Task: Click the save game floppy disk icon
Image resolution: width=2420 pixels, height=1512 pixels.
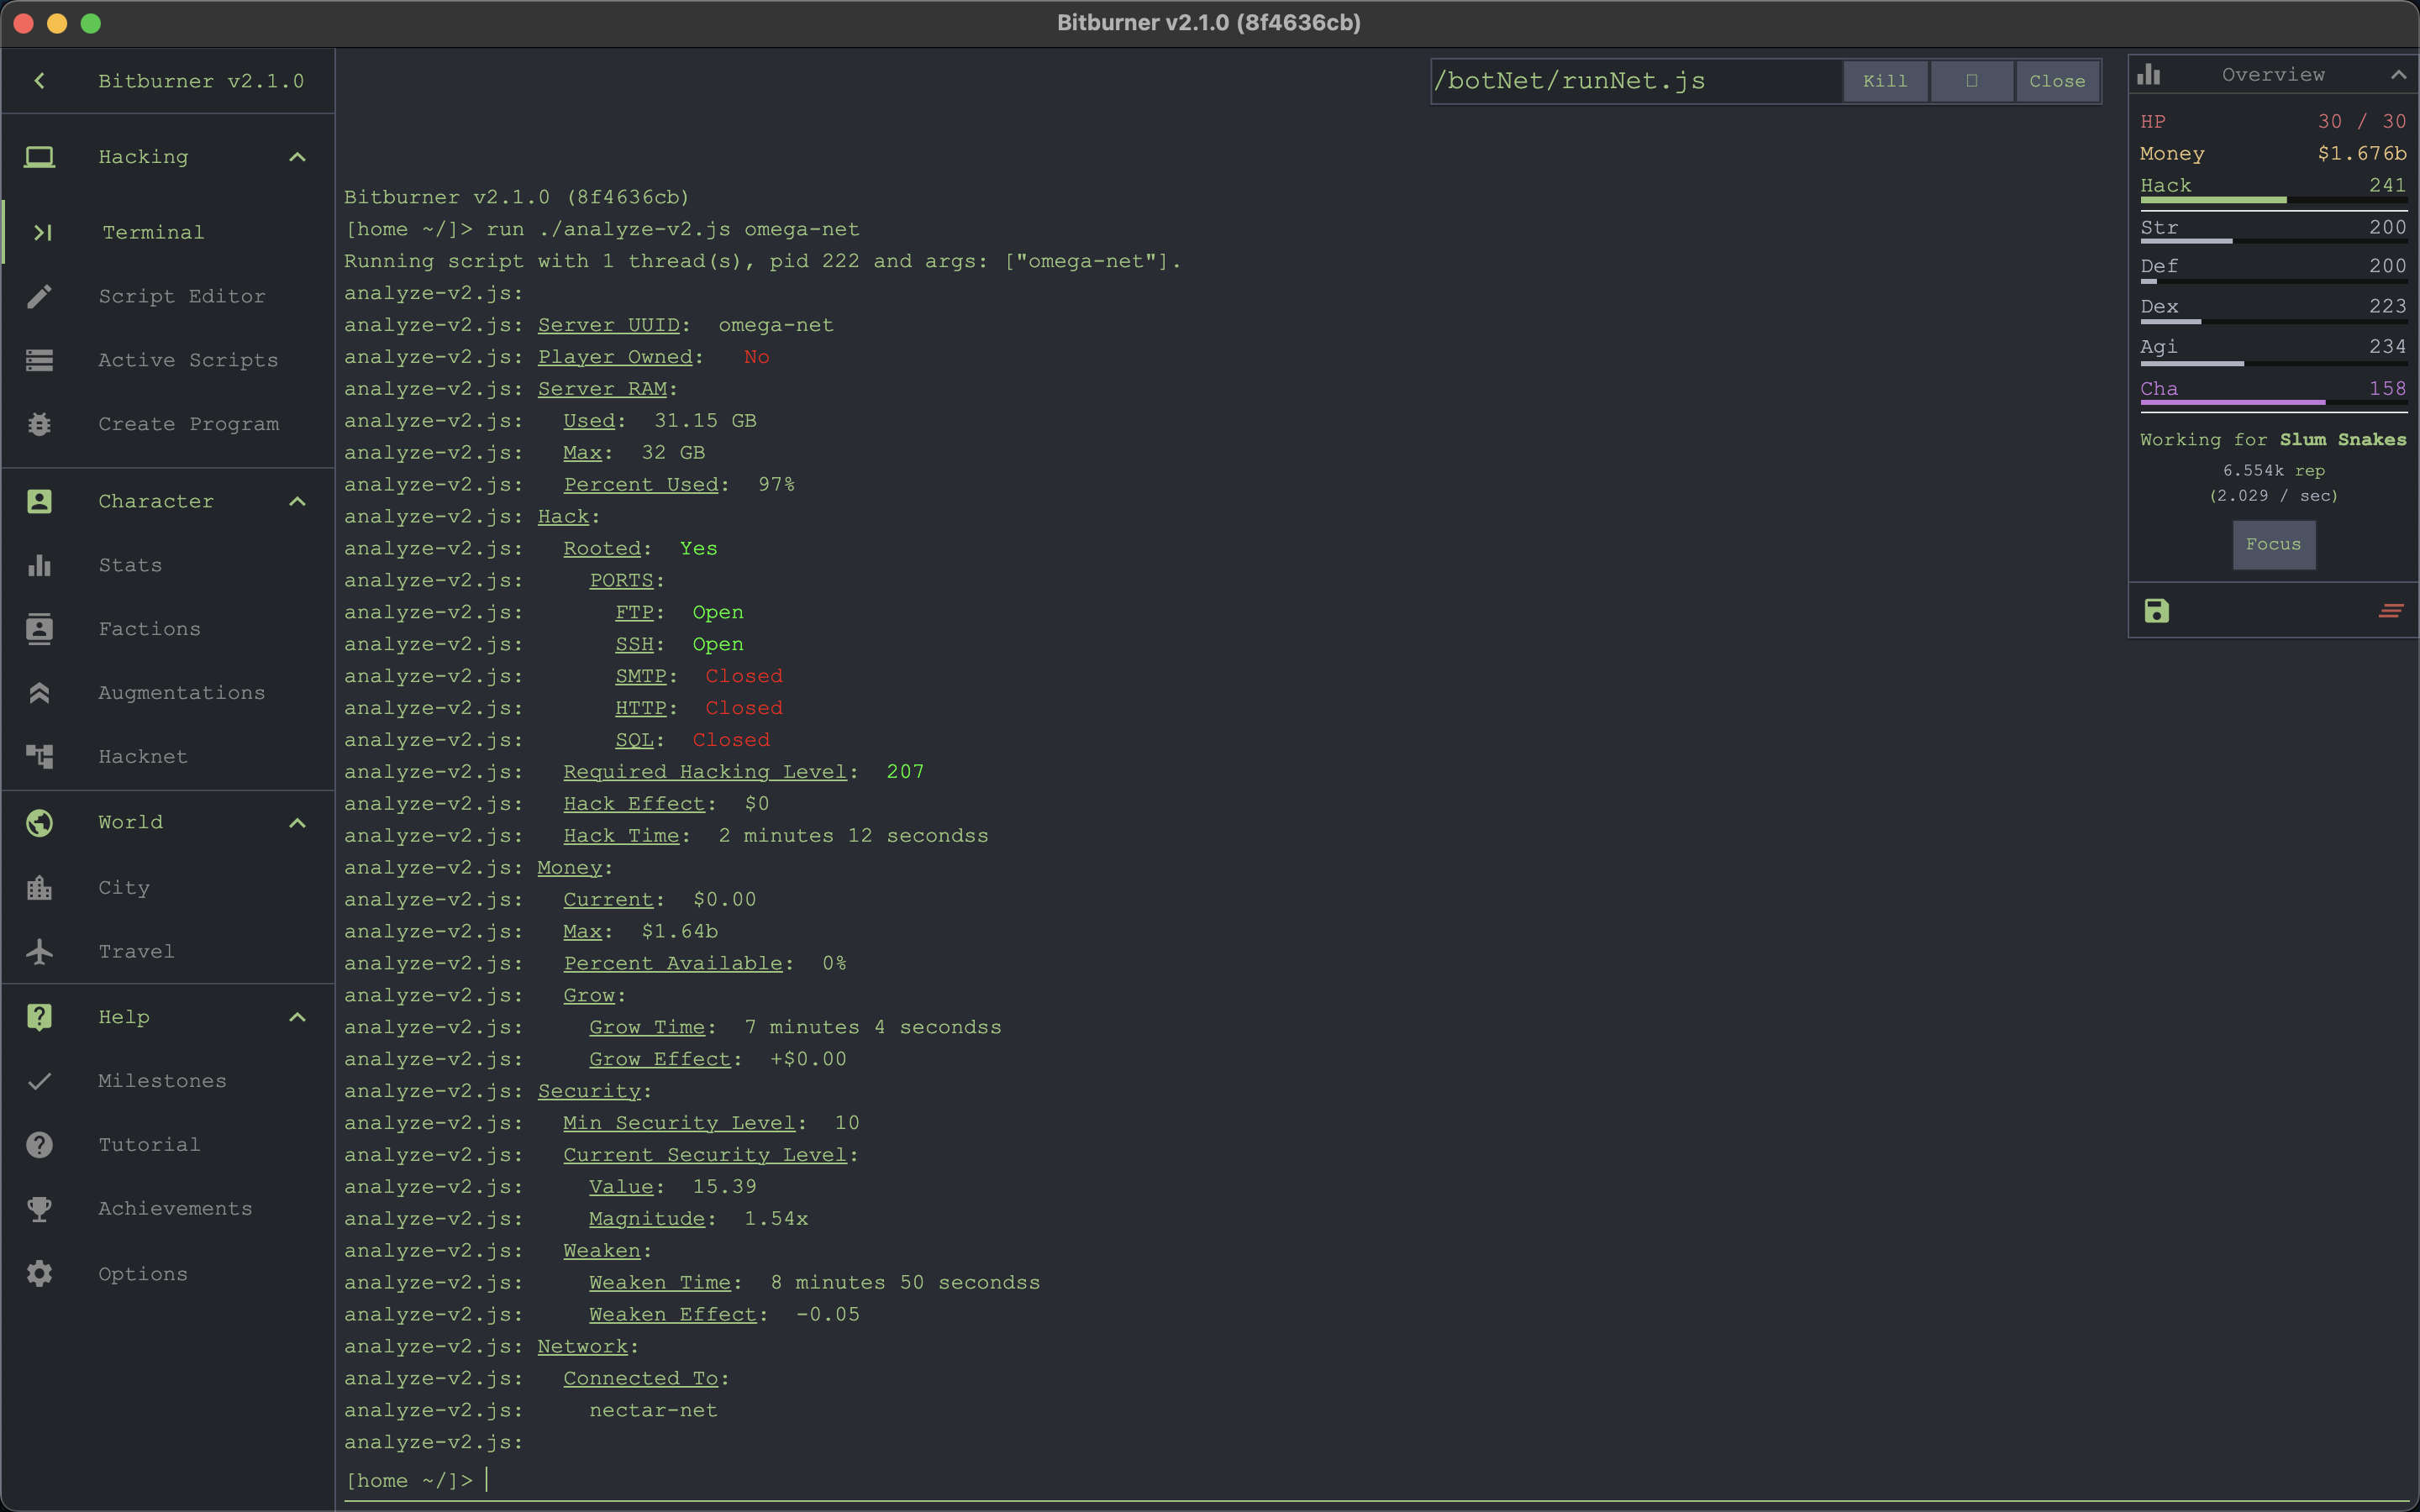Action: coord(2156,611)
